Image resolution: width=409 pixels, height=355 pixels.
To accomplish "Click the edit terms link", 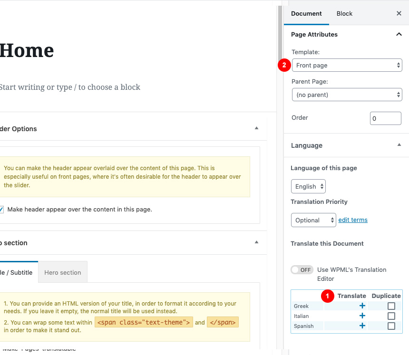I will click(x=353, y=220).
